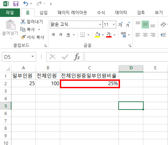The height and width of the screenshot is (145, 168).
Task: Select cell showing 25%
Action: pos(90,83)
